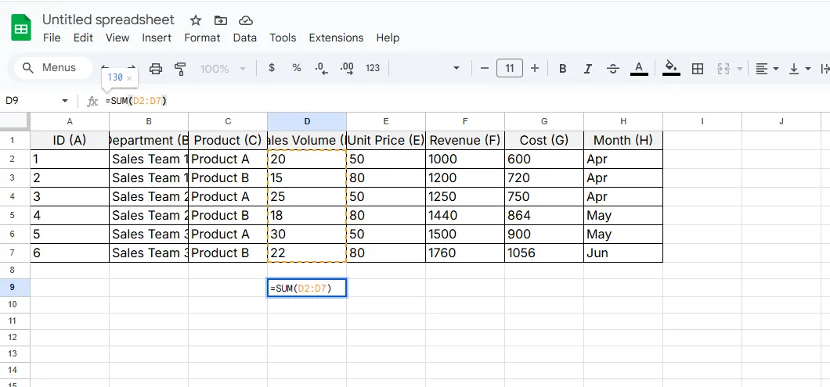Click the font size input field
Screen dimensions: 830x387
[510, 69]
